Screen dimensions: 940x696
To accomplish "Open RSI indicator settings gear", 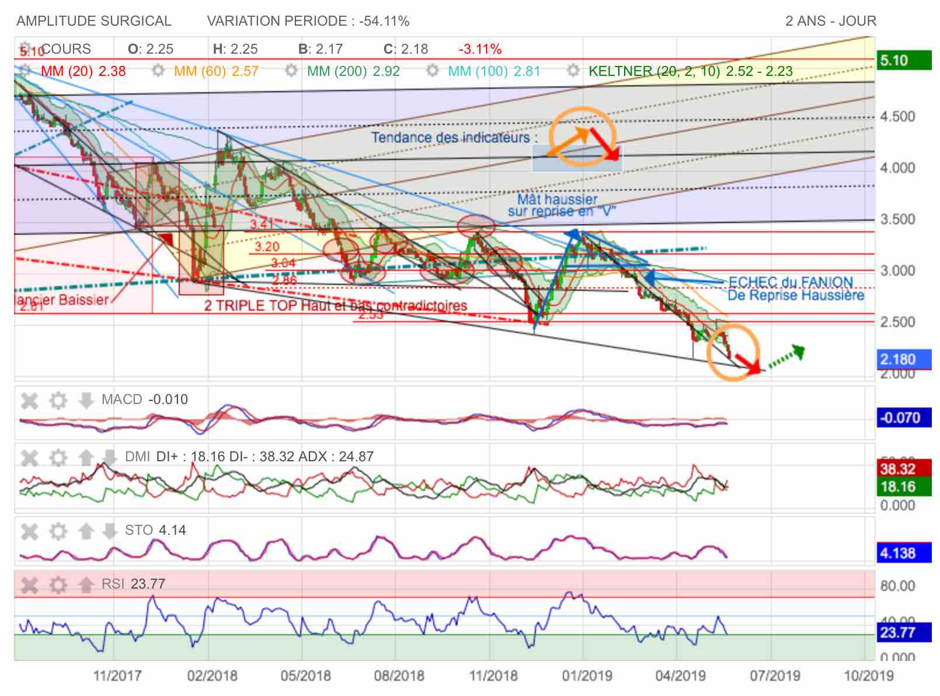I will (58, 584).
